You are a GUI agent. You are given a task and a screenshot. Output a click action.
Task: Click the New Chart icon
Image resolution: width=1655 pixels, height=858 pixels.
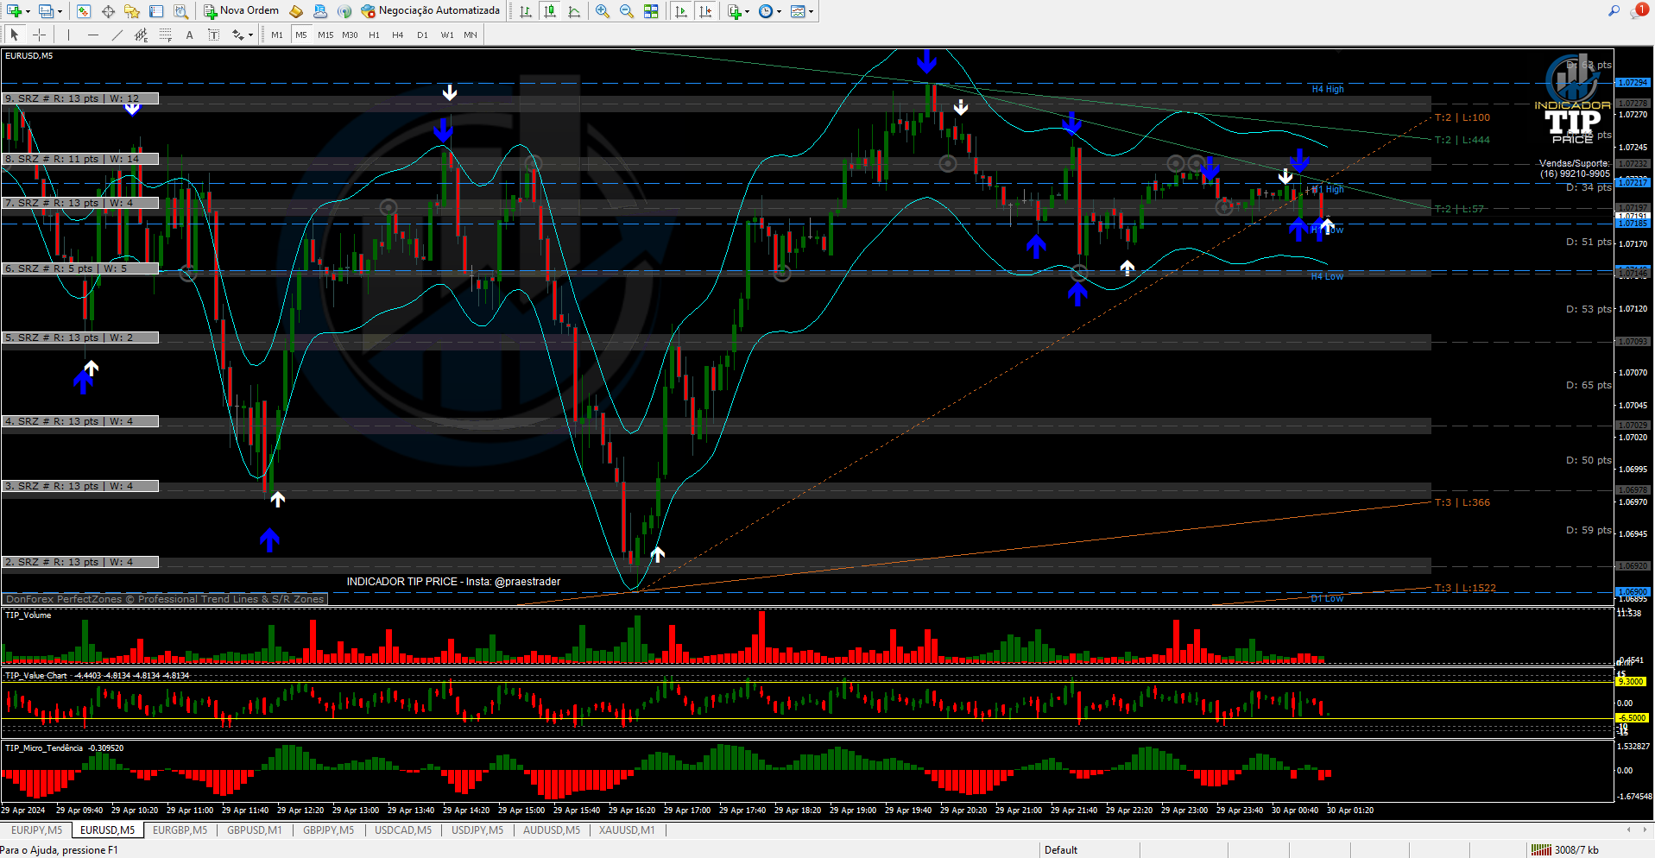pyautogui.click(x=14, y=11)
